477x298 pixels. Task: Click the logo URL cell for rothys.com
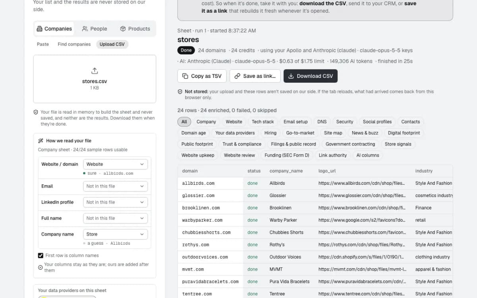click(362, 245)
